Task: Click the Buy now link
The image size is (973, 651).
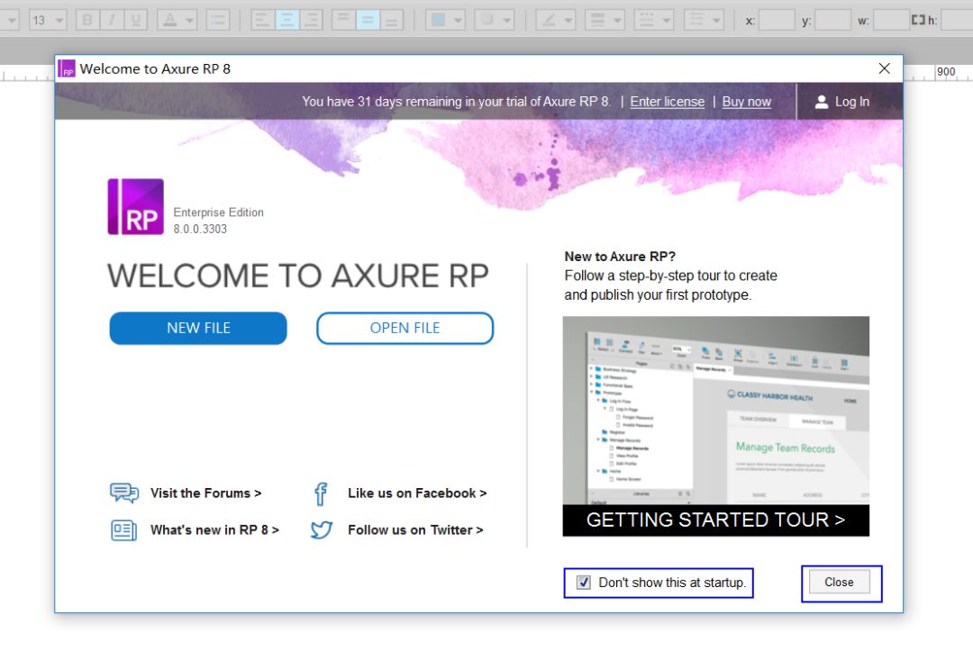Action: tap(746, 102)
